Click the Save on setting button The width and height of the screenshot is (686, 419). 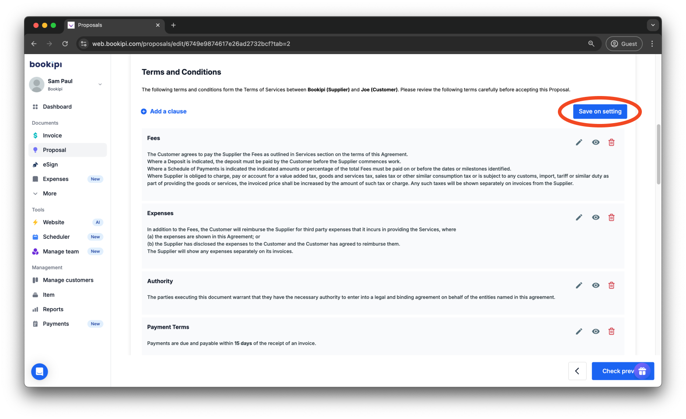pyautogui.click(x=600, y=111)
